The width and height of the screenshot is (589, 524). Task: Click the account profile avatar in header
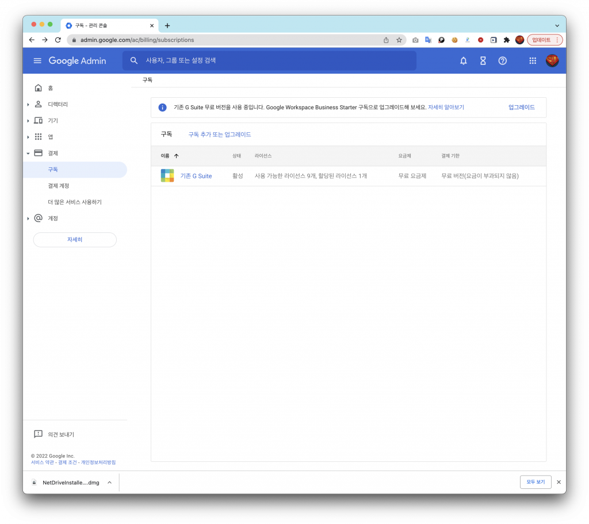pos(552,61)
